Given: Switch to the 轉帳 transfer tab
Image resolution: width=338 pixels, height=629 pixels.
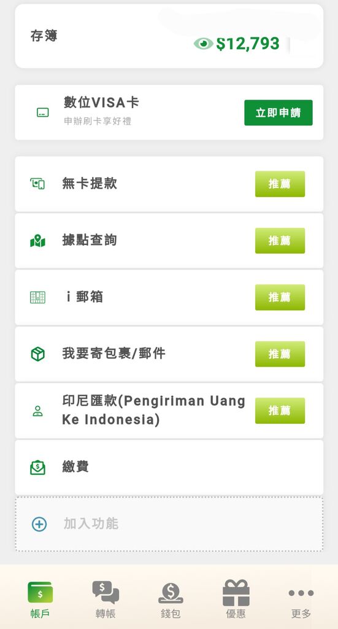Looking at the screenshot, I should 106,600.
